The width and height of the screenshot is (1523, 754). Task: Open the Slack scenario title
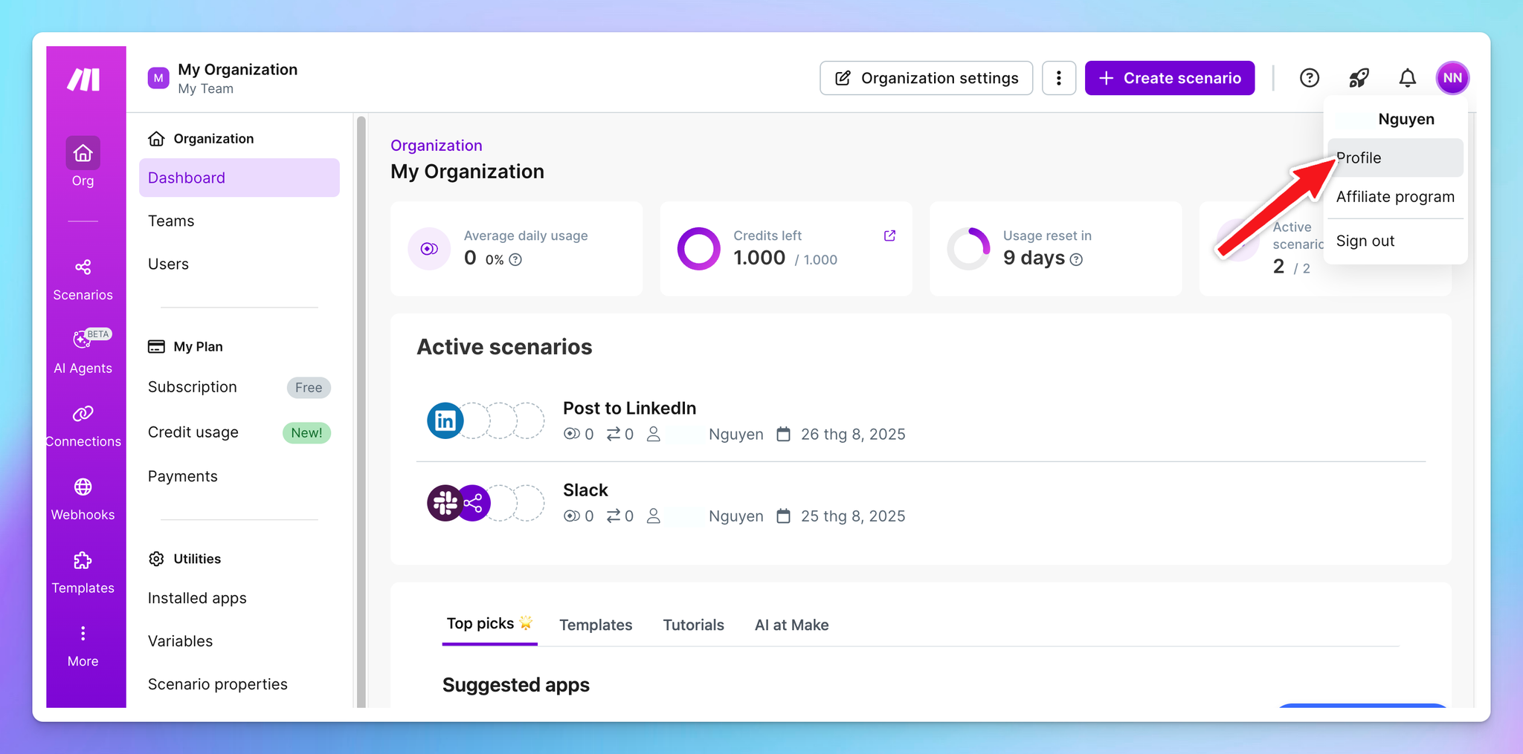[x=585, y=490]
